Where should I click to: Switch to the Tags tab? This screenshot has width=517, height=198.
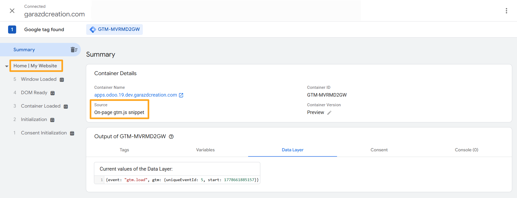click(124, 150)
